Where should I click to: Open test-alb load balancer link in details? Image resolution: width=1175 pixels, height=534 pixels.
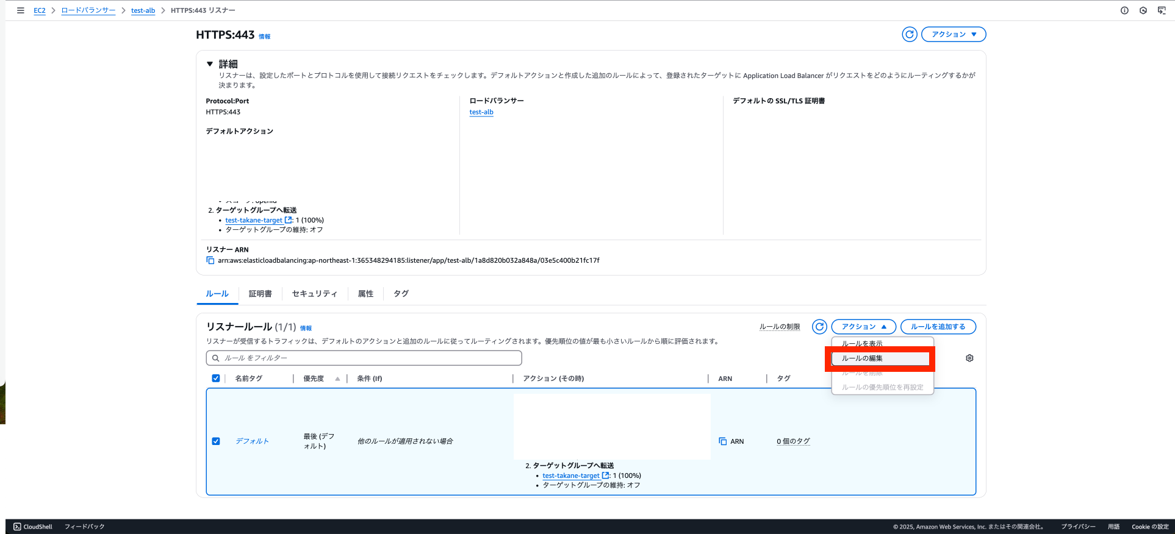click(481, 112)
